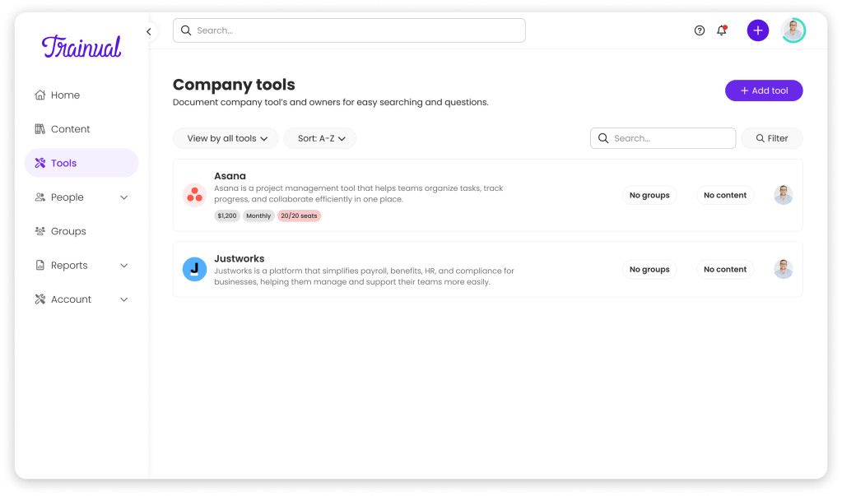Open the user profile avatar menu

coord(793,30)
